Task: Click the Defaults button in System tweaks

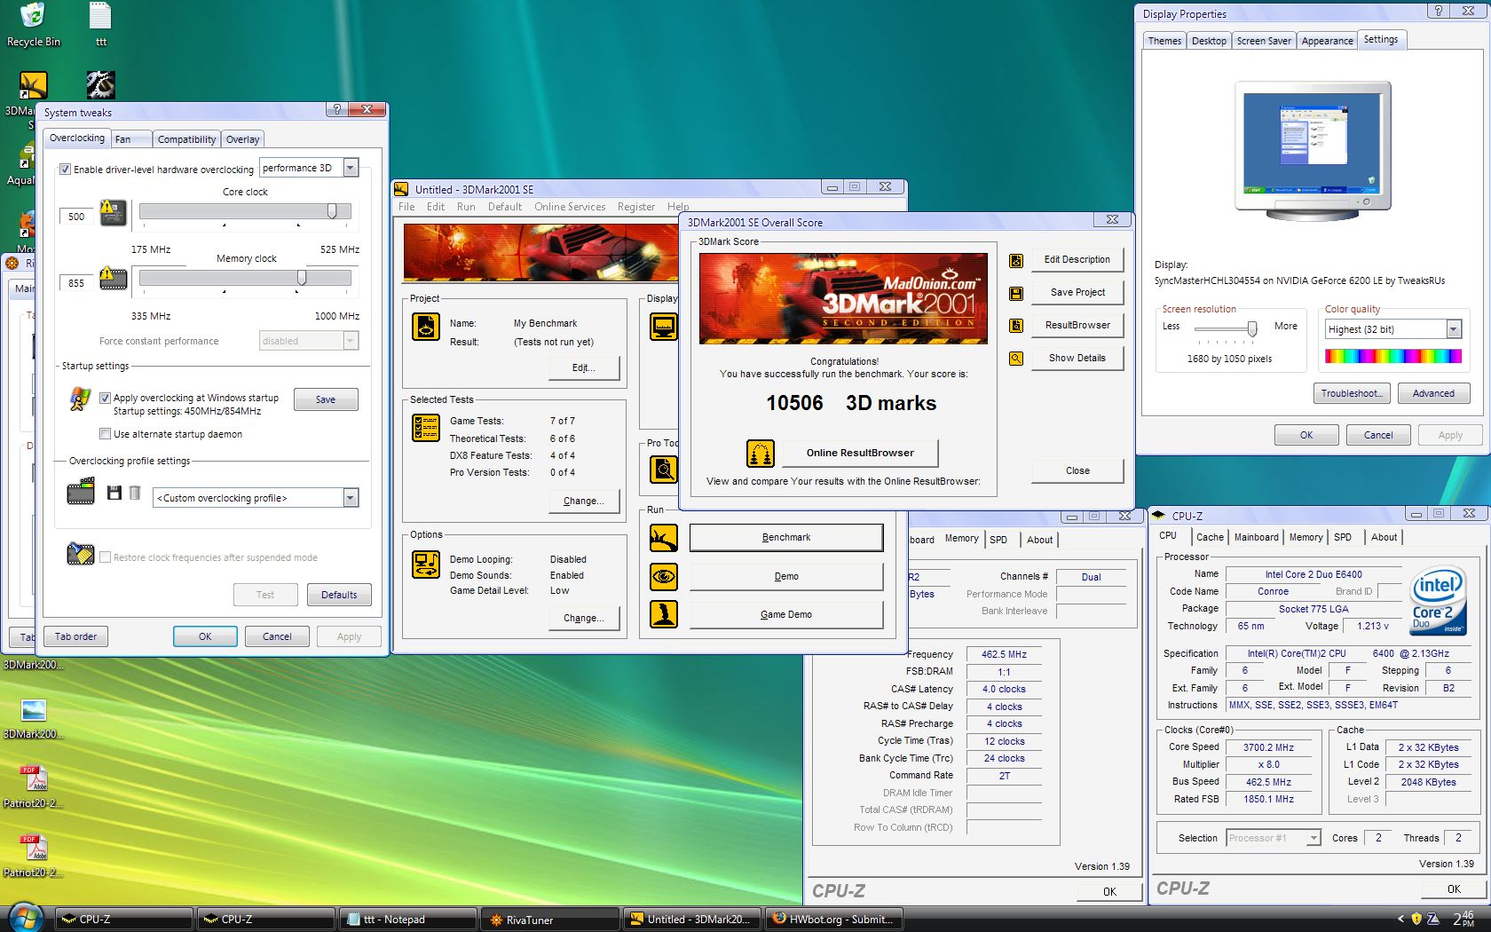Action: coord(339,595)
